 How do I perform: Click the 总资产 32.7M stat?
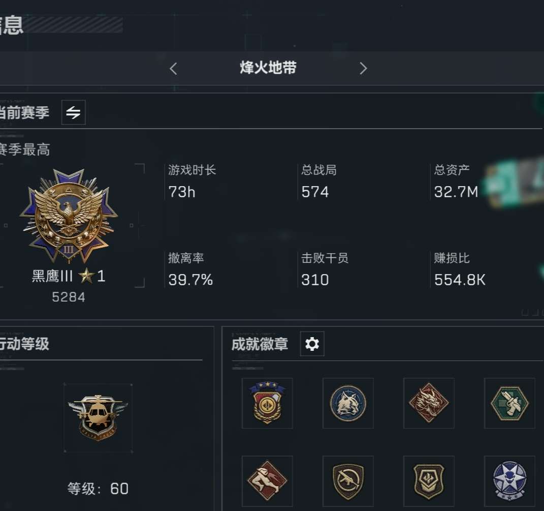pyautogui.click(x=456, y=182)
